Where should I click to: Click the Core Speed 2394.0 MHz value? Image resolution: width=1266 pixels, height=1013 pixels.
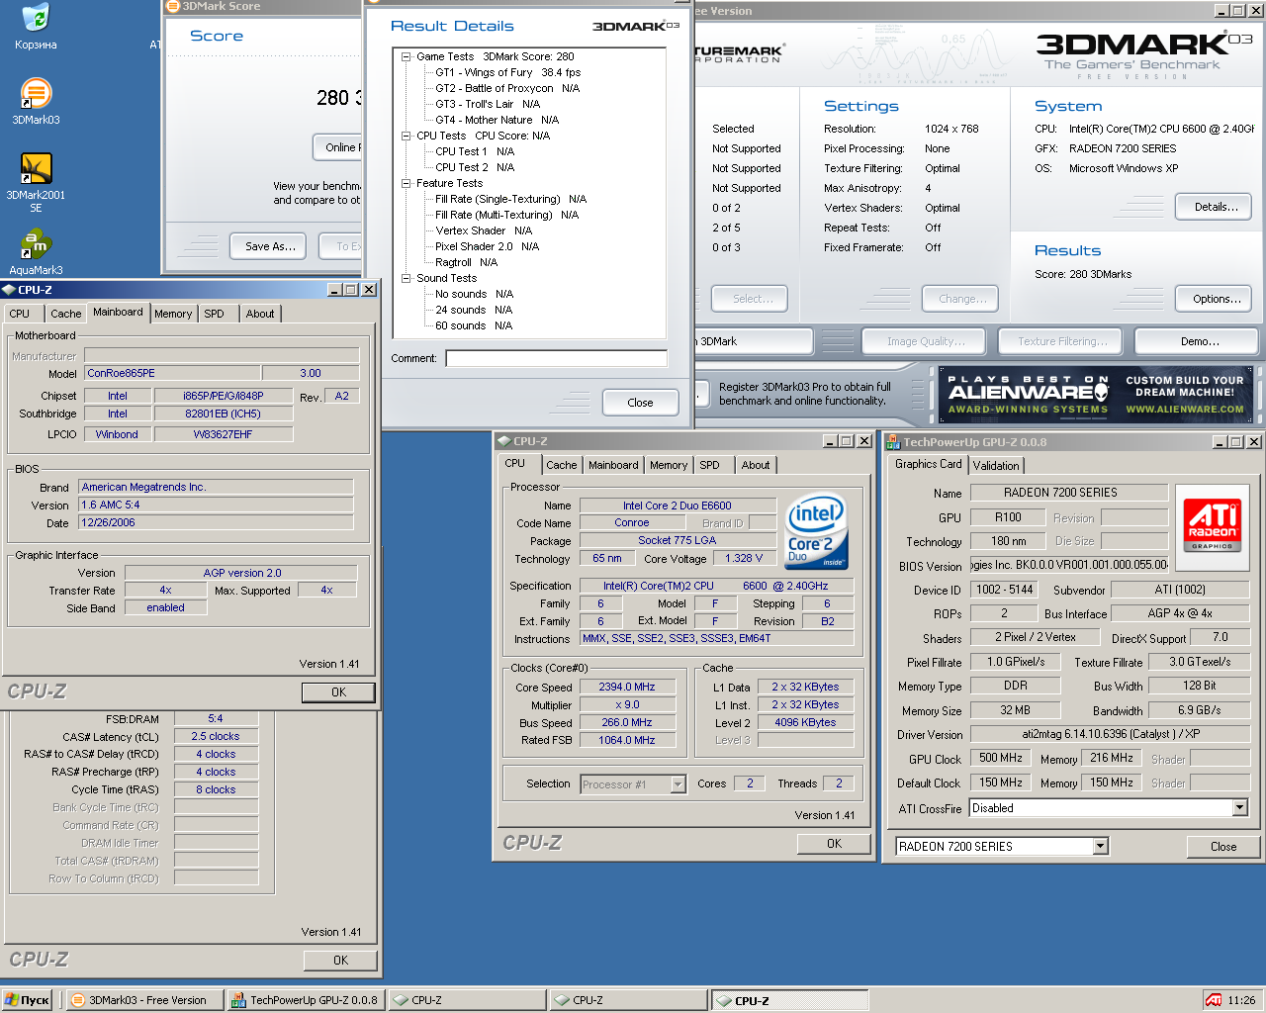(x=627, y=688)
